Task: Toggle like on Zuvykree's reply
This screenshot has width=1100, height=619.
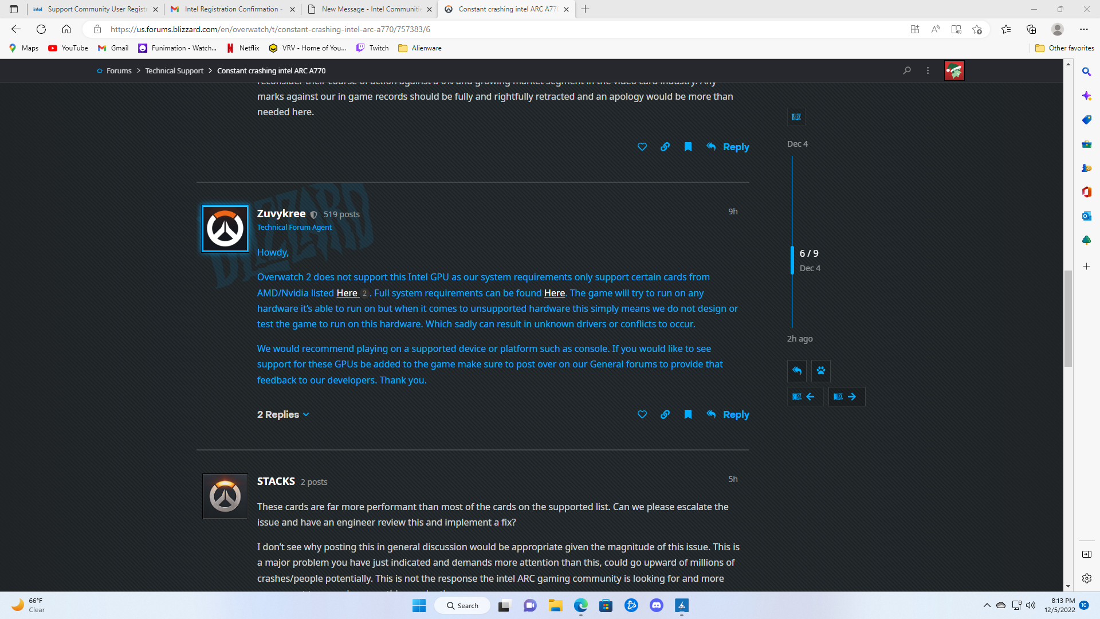Action: (x=642, y=414)
